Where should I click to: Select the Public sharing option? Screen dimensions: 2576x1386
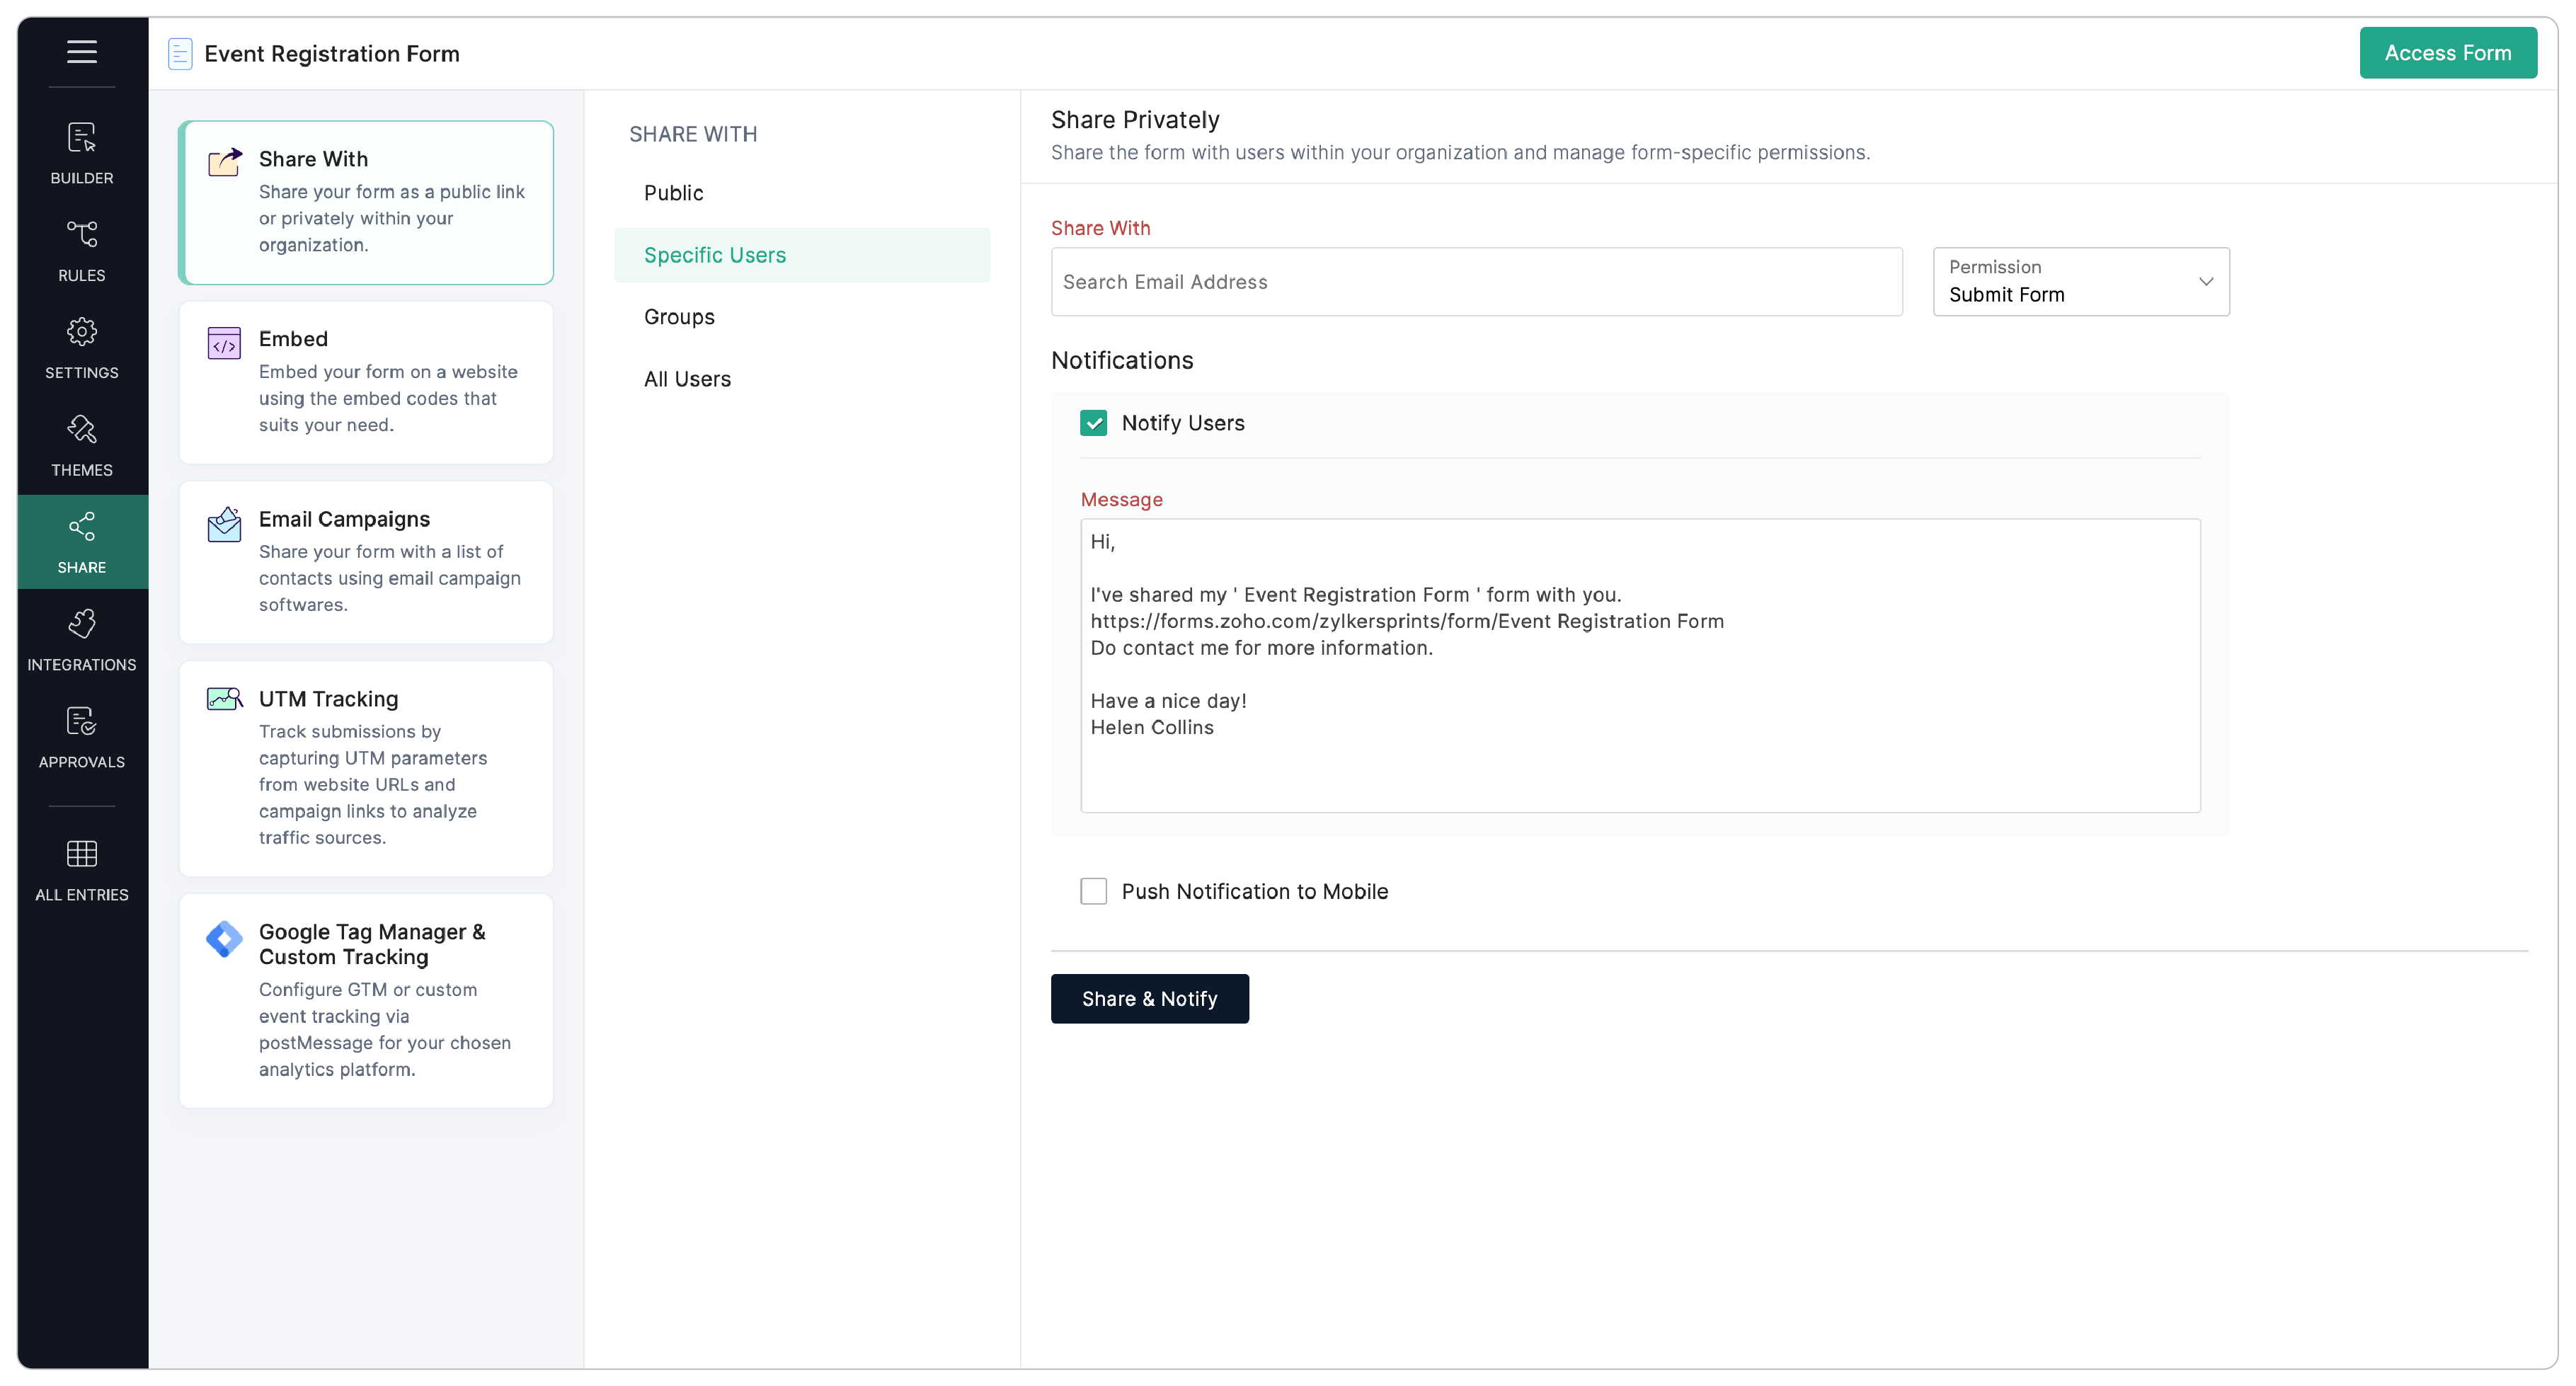click(x=673, y=193)
